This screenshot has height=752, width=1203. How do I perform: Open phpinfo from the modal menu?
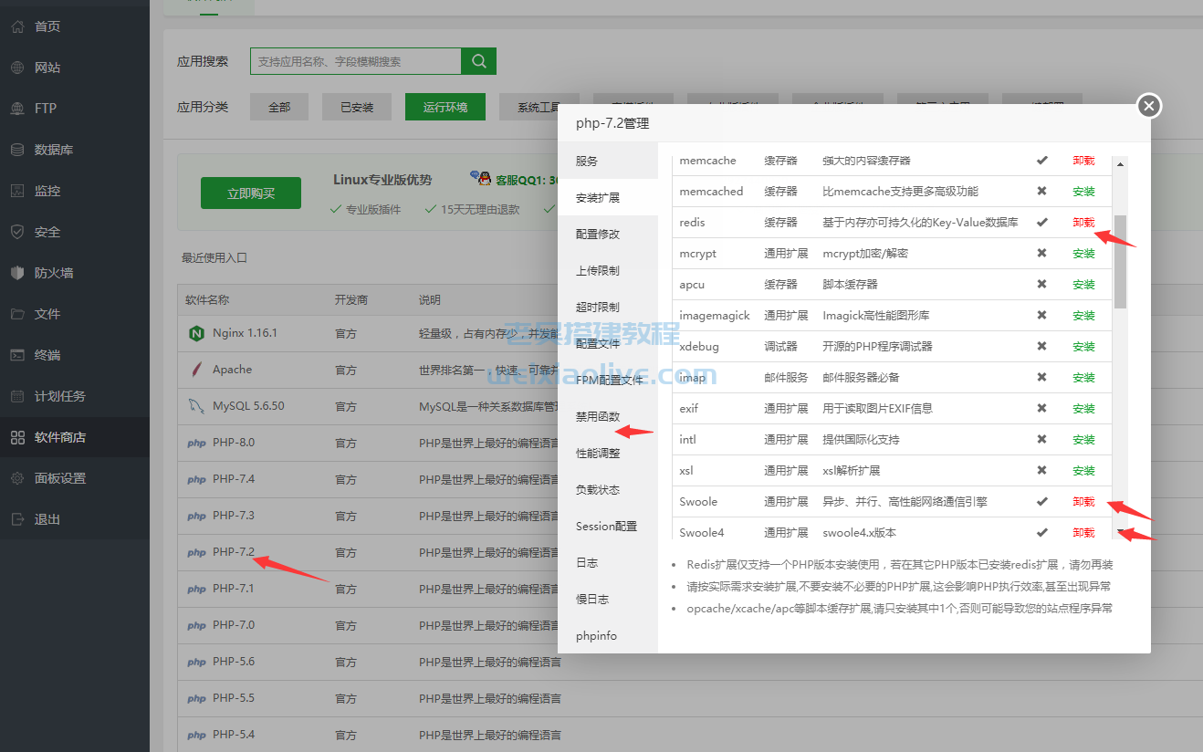tap(597, 635)
